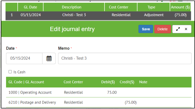Image resolution: width=195 pixels, height=109 pixels.
Task: Edit the Date field showing 05/15/2024
Action: click(x=24, y=58)
